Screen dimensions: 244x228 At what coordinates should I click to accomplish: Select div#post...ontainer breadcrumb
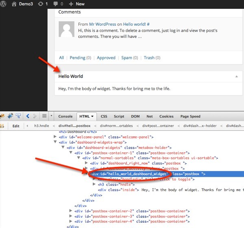158,126
